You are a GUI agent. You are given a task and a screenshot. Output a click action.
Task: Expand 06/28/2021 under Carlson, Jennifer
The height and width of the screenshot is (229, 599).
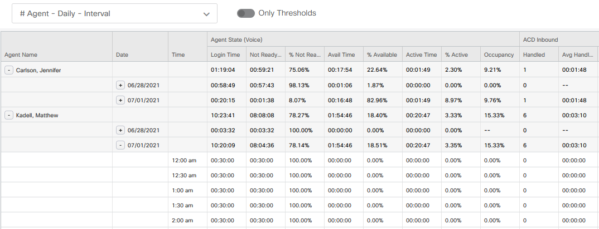(x=120, y=85)
